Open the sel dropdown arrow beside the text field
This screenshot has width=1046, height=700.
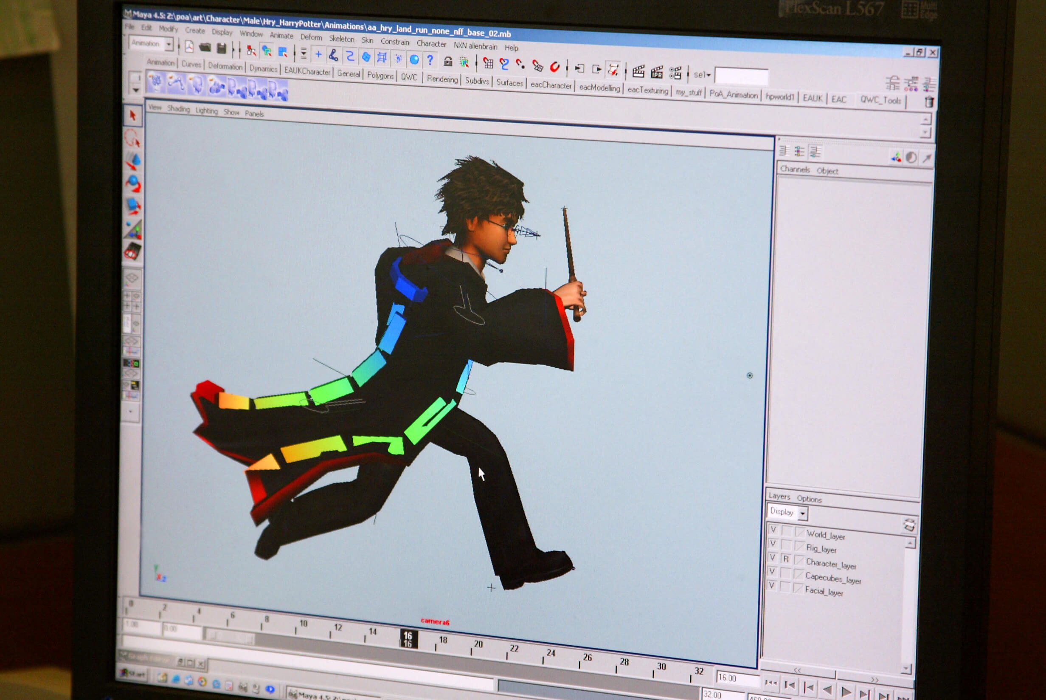pyautogui.click(x=709, y=75)
